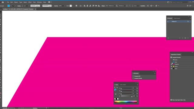Open the Effect menu
Viewport: 194px width, 109px height.
[30, 2]
